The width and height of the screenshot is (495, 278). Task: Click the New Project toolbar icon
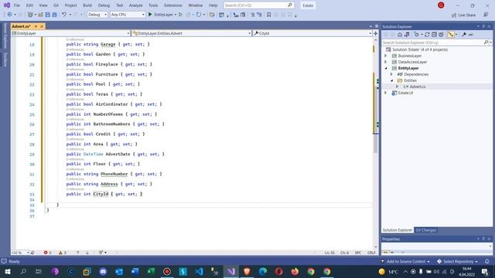(30, 15)
